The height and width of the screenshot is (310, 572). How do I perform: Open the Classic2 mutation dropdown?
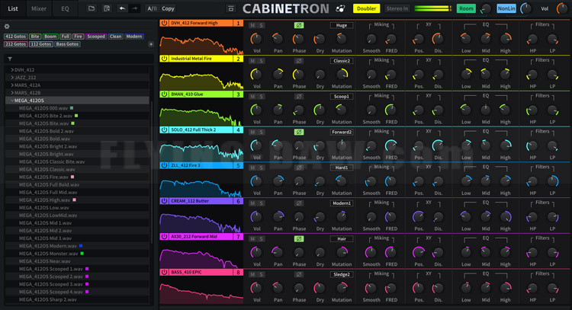(x=342, y=61)
